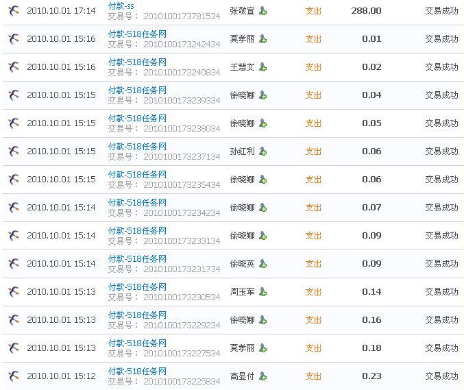Click transaction type icon in 0.14 row
This screenshot has width=464, height=390.
[13, 291]
